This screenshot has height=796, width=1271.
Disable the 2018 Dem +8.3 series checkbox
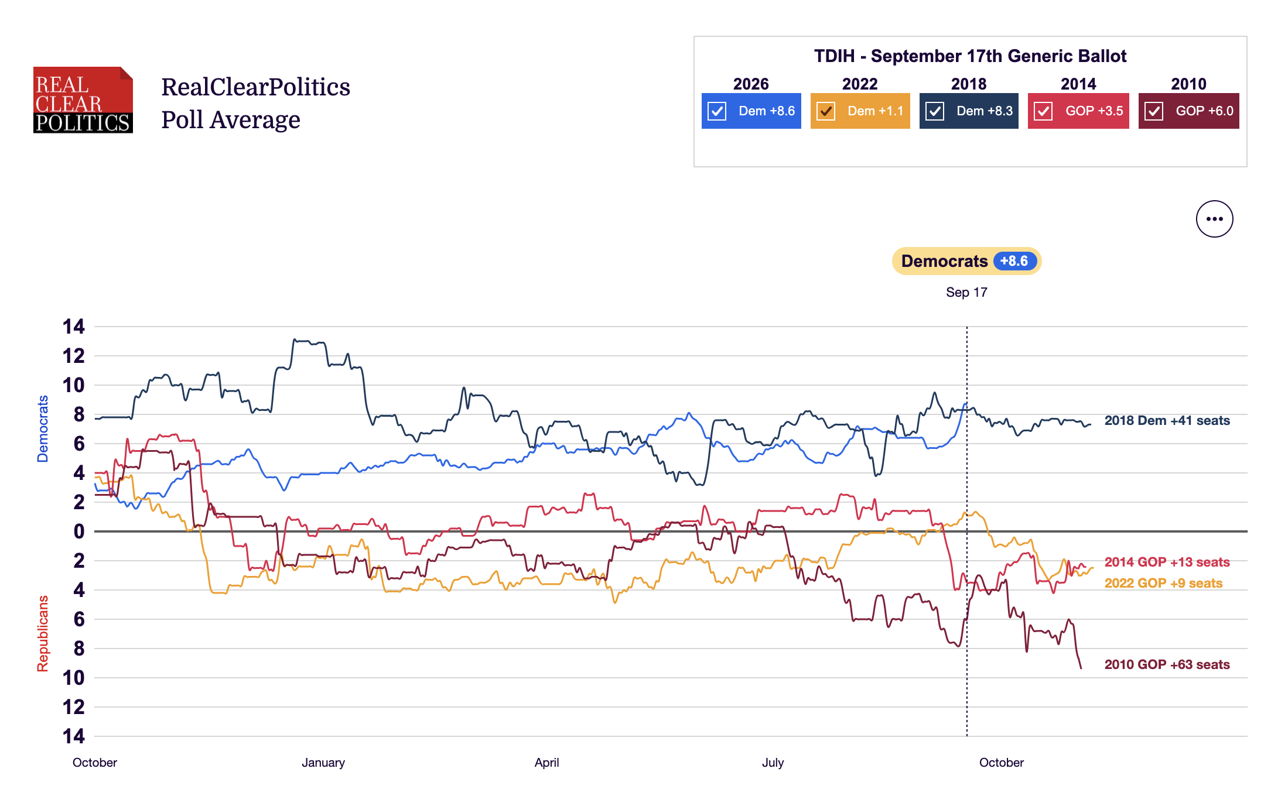click(935, 111)
